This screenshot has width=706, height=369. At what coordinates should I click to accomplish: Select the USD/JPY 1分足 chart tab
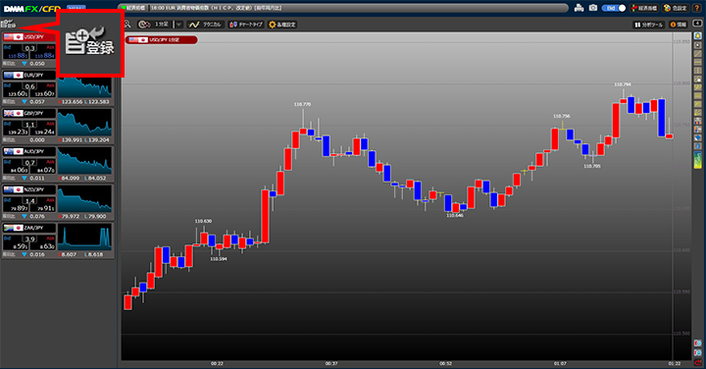(x=161, y=40)
